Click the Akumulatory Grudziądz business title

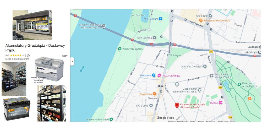click(x=35, y=48)
